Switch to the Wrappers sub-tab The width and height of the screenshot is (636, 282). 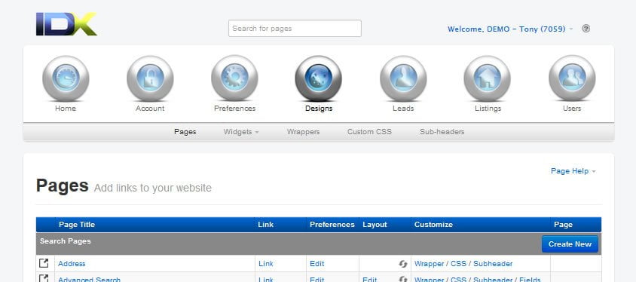pos(303,132)
